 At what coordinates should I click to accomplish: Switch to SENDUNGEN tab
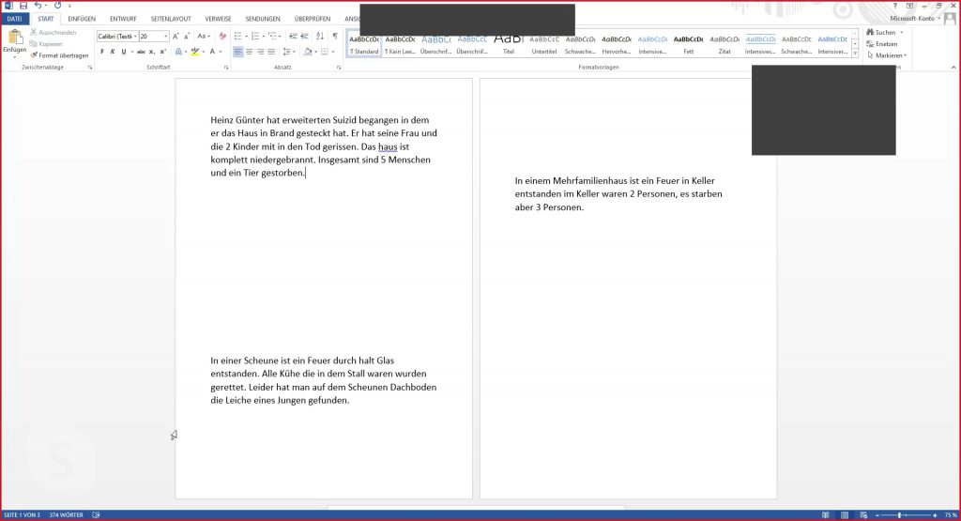[263, 19]
